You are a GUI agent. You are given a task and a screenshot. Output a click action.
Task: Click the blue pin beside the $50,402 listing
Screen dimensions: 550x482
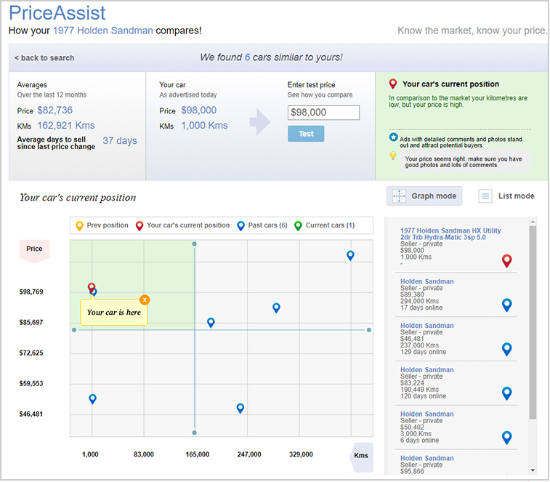pyautogui.click(x=506, y=438)
